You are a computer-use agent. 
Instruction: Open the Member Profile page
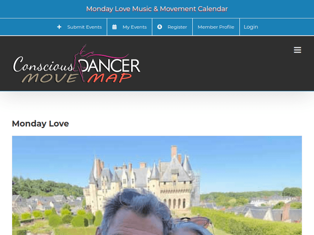click(216, 27)
